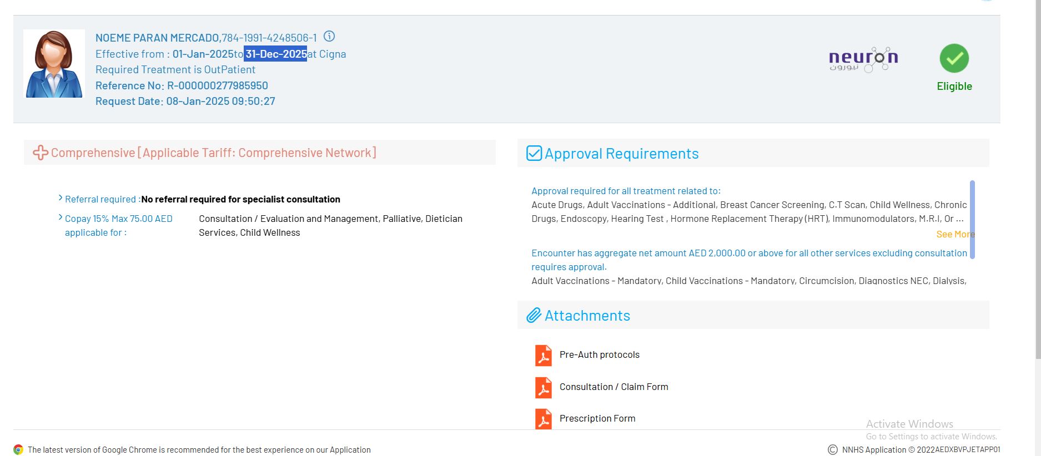Click See More in Approval Requirements
Screen dimensions: 1041x456
(954, 234)
